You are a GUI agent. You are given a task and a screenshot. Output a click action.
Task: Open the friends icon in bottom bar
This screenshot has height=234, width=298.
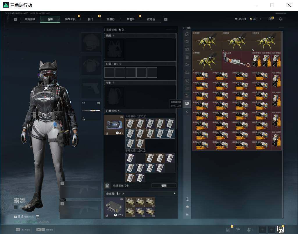pyautogui.click(x=249, y=230)
